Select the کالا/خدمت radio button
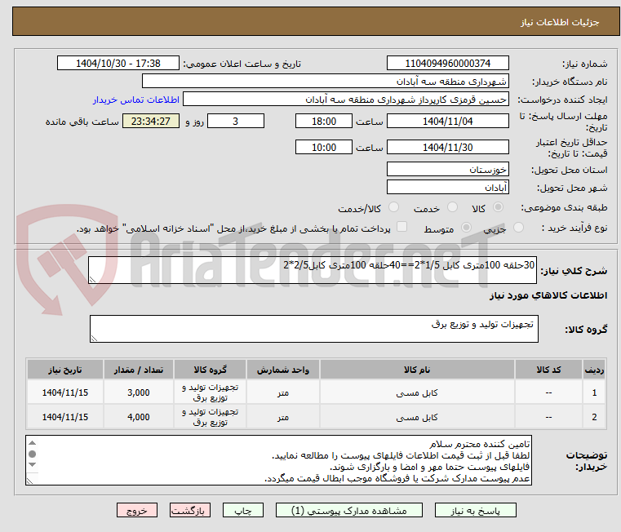 393,207
